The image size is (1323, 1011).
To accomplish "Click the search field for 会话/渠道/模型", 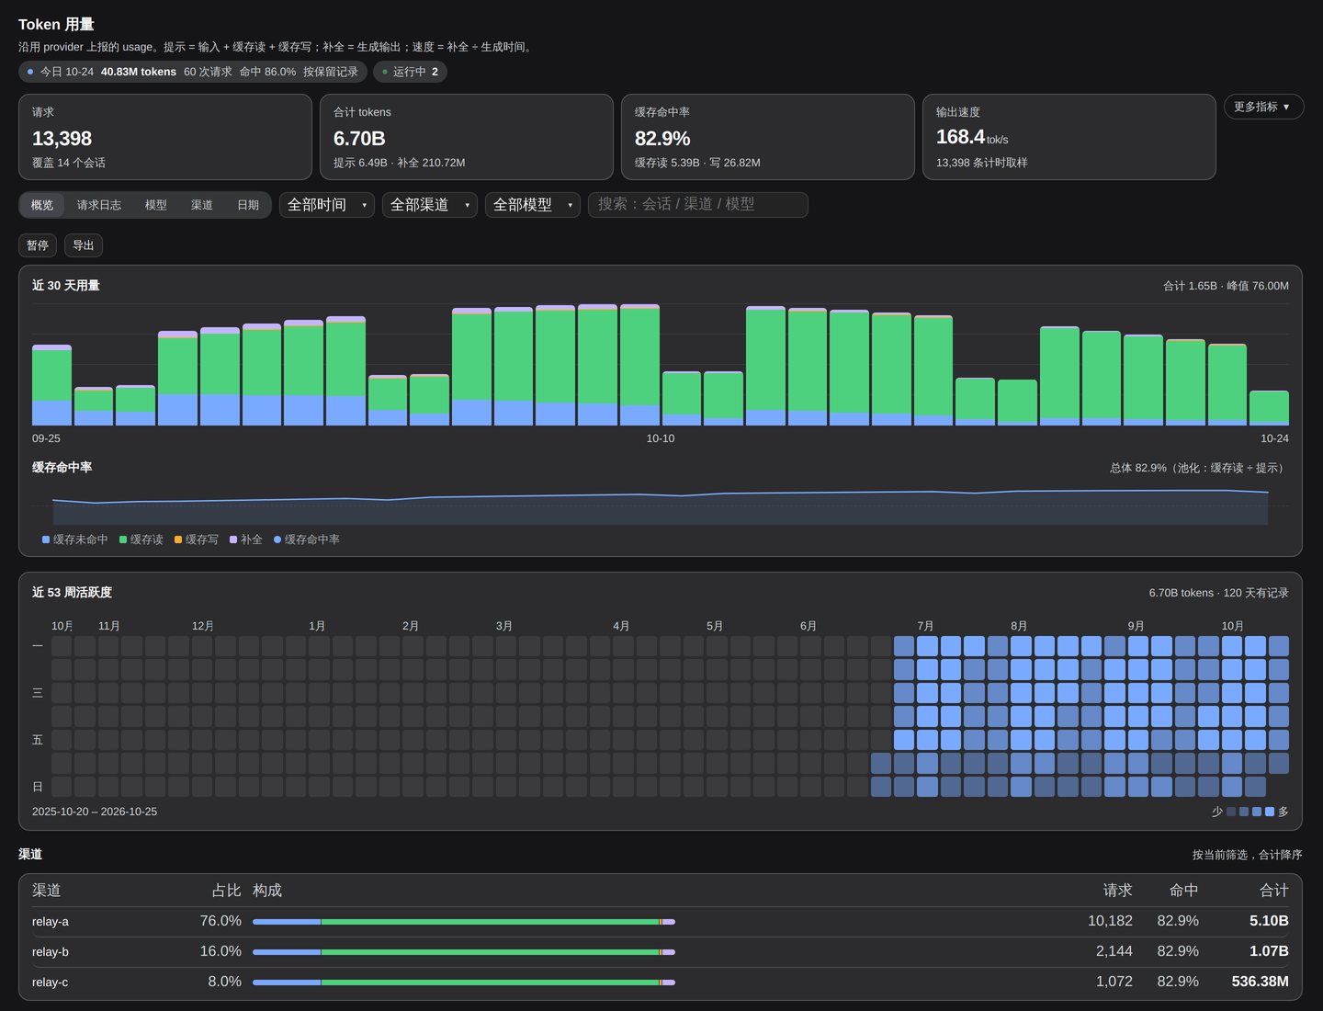I will 698,205.
